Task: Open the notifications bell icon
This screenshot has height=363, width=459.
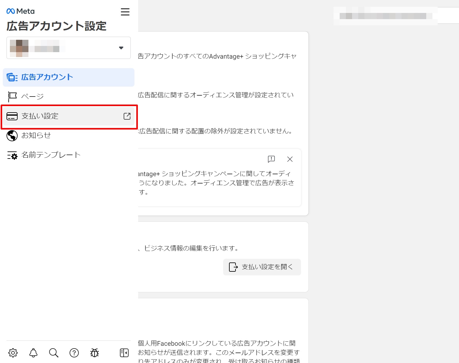Action: 33,353
